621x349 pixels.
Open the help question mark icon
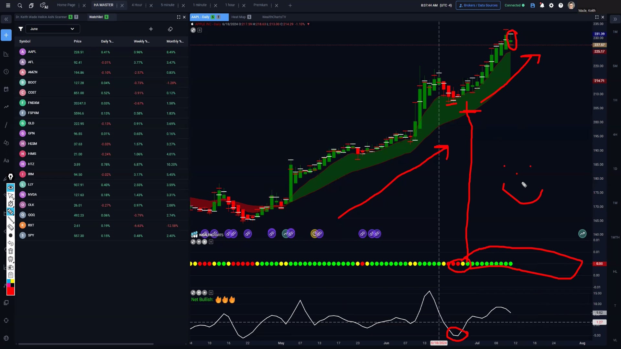(561, 5)
